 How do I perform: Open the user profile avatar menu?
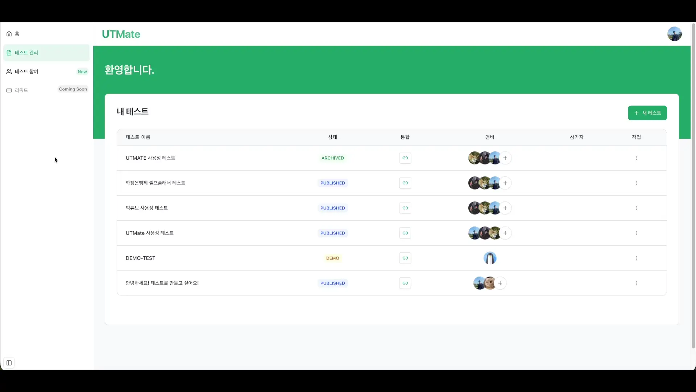click(674, 34)
